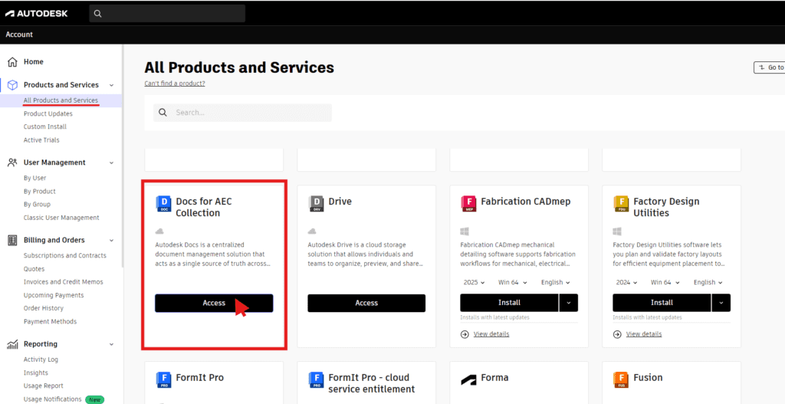The image size is (785, 404).
Task: Click the Forma product icon
Action: pyautogui.click(x=469, y=379)
